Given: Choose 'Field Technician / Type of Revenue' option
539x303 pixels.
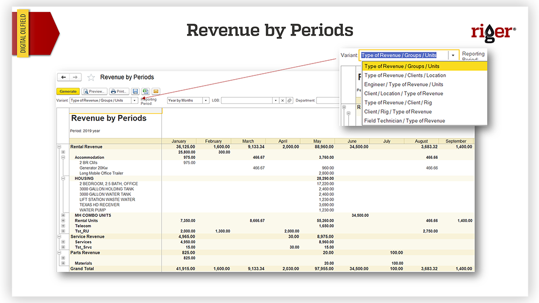Looking at the screenshot, I should coord(404,121).
